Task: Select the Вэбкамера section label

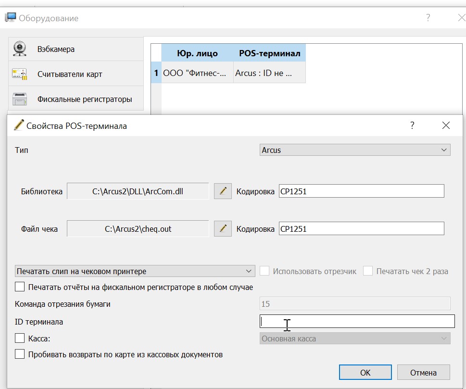Action: (56, 49)
